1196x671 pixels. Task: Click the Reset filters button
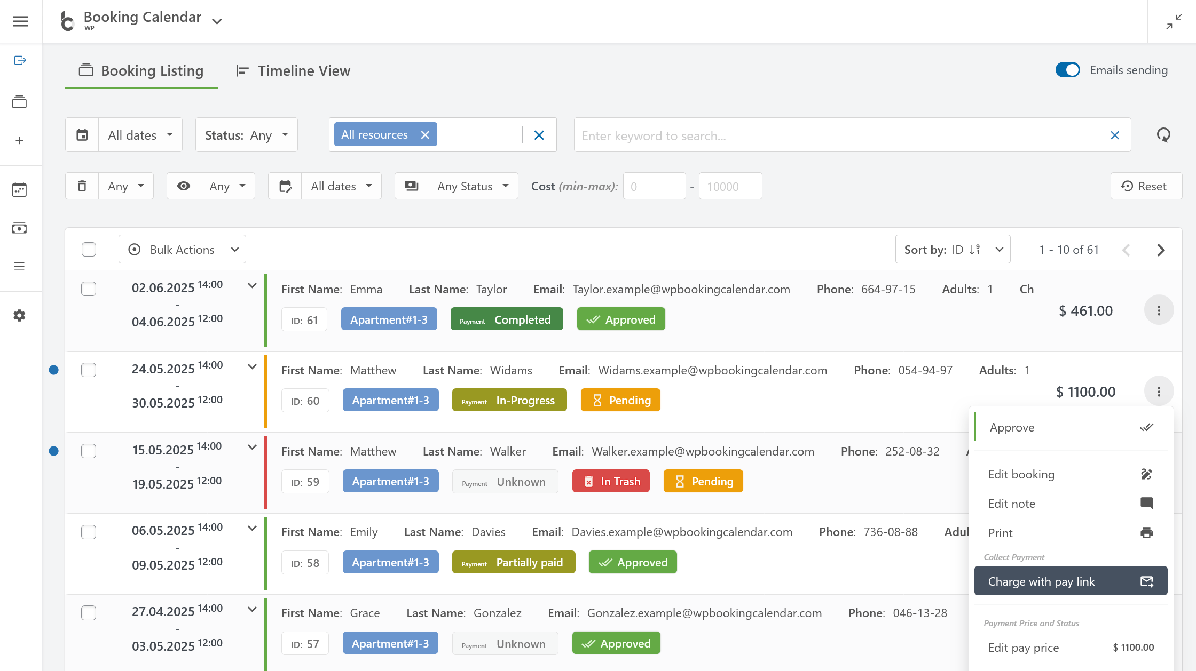coord(1146,186)
